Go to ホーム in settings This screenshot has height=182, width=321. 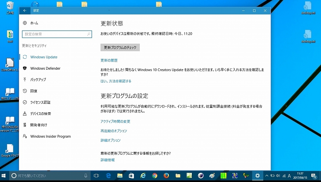(x=34, y=23)
